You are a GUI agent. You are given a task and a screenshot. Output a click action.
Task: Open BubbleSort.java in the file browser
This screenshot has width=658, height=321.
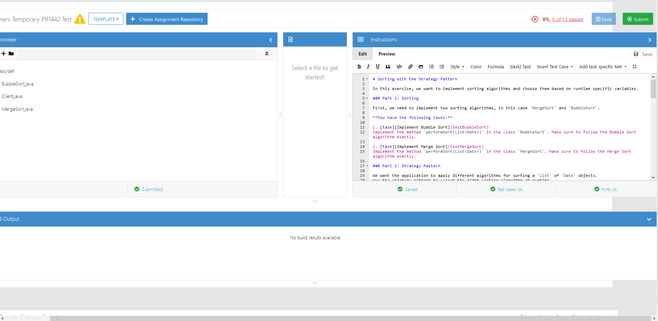click(18, 84)
